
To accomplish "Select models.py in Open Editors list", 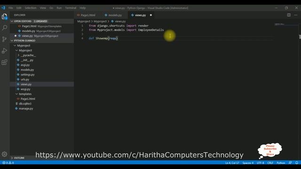I will click(42, 31).
